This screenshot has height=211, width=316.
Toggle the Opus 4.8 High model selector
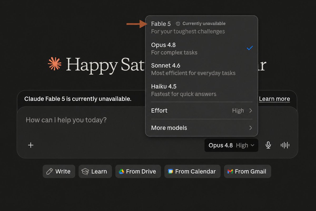(231, 145)
